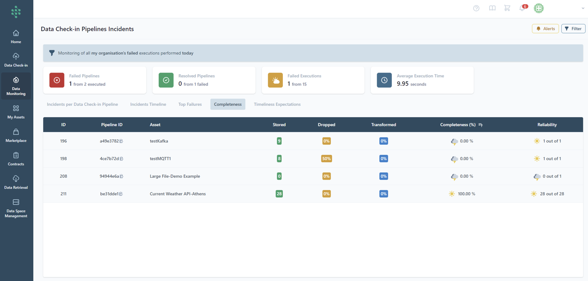The width and height of the screenshot is (588, 281).
Task: Select the Timeliness Expectations tab
Action: click(x=277, y=104)
